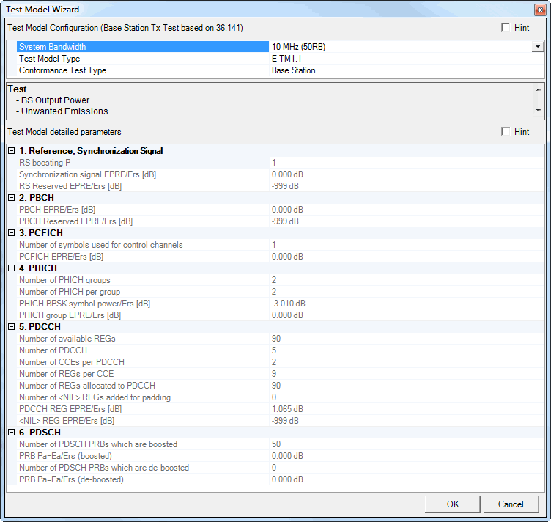Screen dimensions: 551x522
Task: Click the Test list scroll down arrow
Action: tap(539, 111)
